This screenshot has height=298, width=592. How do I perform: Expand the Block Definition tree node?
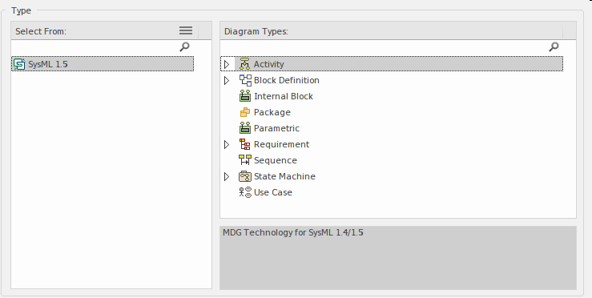click(x=227, y=80)
